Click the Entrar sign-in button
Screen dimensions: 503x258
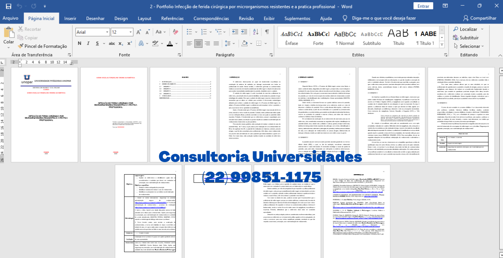click(423, 6)
